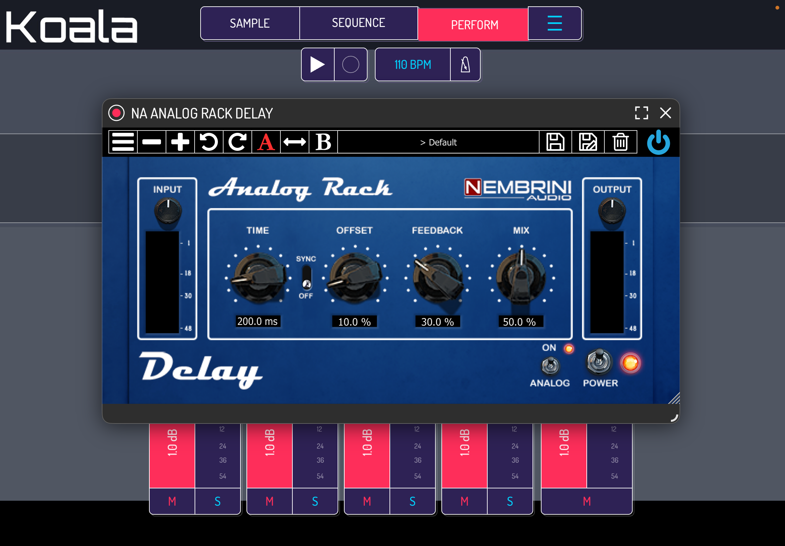This screenshot has width=785, height=546.
Task: Open the 110 BPM tempo setting
Action: [412, 64]
